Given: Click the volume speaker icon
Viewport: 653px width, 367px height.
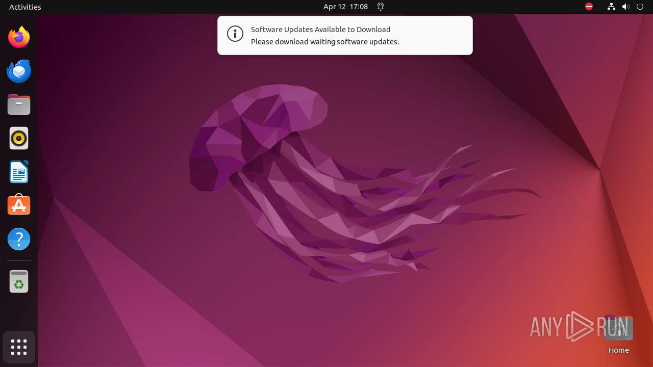Looking at the screenshot, I should [x=625, y=7].
